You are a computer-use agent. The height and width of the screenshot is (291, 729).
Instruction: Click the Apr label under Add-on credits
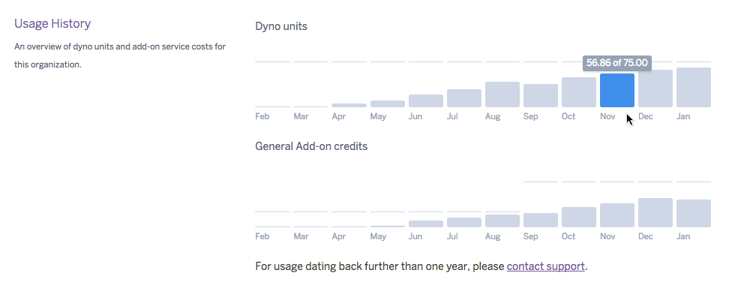tap(339, 236)
